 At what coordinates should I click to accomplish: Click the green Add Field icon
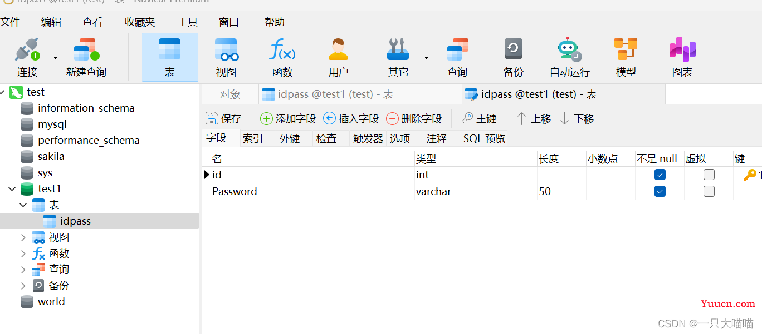click(266, 118)
